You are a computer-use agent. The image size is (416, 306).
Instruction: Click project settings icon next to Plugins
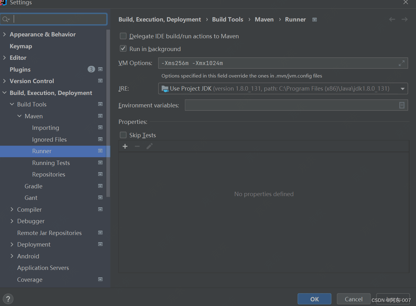tap(100, 69)
